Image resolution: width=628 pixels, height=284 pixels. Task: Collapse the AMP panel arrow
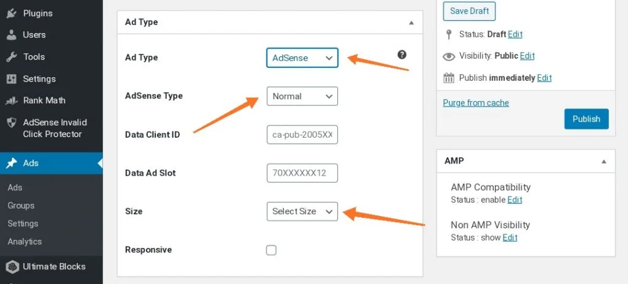(603, 162)
